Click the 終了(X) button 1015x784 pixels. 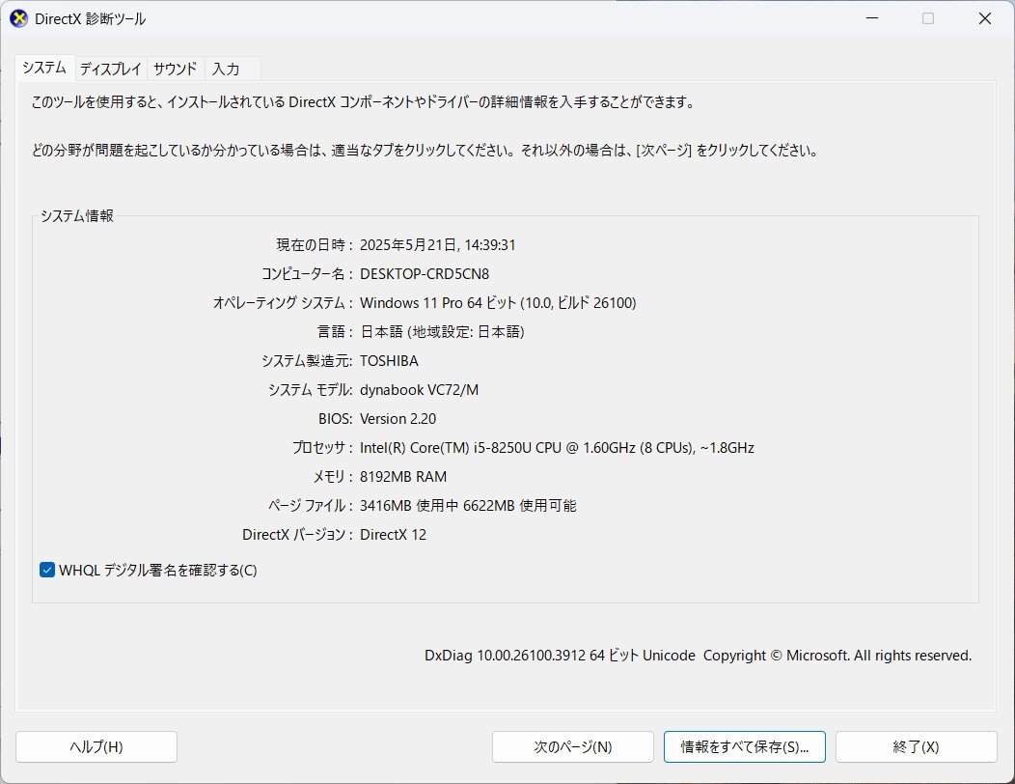(916, 746)
